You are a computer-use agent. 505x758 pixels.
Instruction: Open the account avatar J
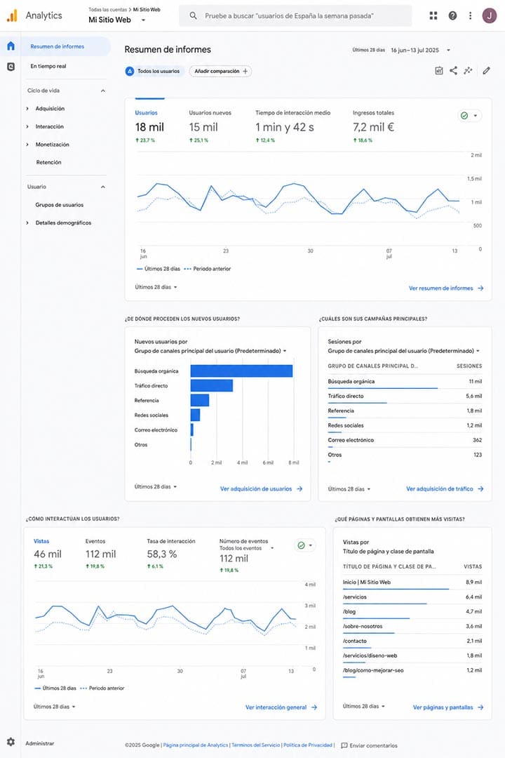(489, 15)
